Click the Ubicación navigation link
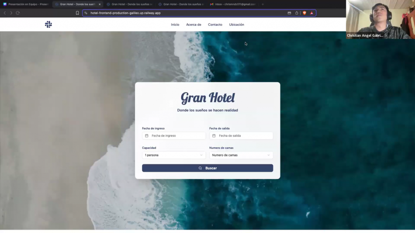415x233 pixels. click(x=236, y=25)
